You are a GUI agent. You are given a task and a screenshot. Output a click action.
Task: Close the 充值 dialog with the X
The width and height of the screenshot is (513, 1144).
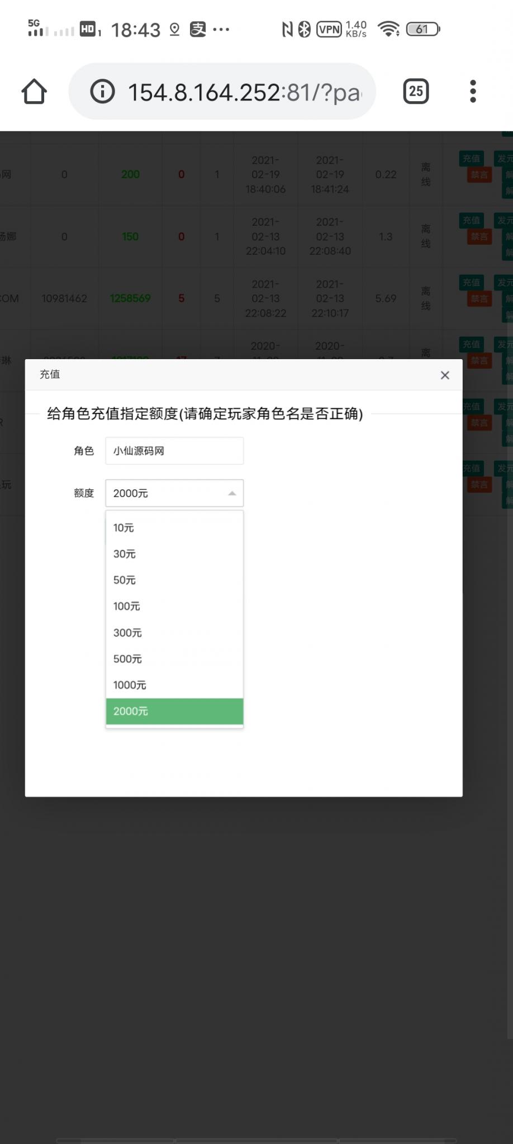coord(445,375)
